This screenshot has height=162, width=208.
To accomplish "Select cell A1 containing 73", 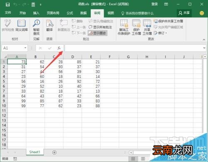I will click(x=17, y=62).
